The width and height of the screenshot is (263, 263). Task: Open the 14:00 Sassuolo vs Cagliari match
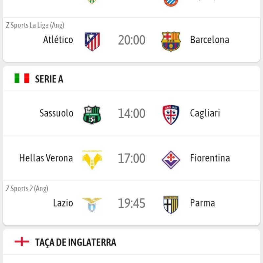pyautogui.click(x=131, y=113)
